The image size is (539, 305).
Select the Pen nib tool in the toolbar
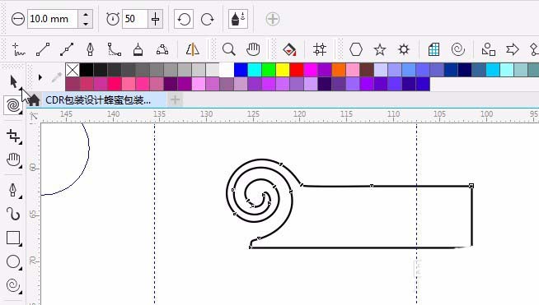[x=90, y=49]
